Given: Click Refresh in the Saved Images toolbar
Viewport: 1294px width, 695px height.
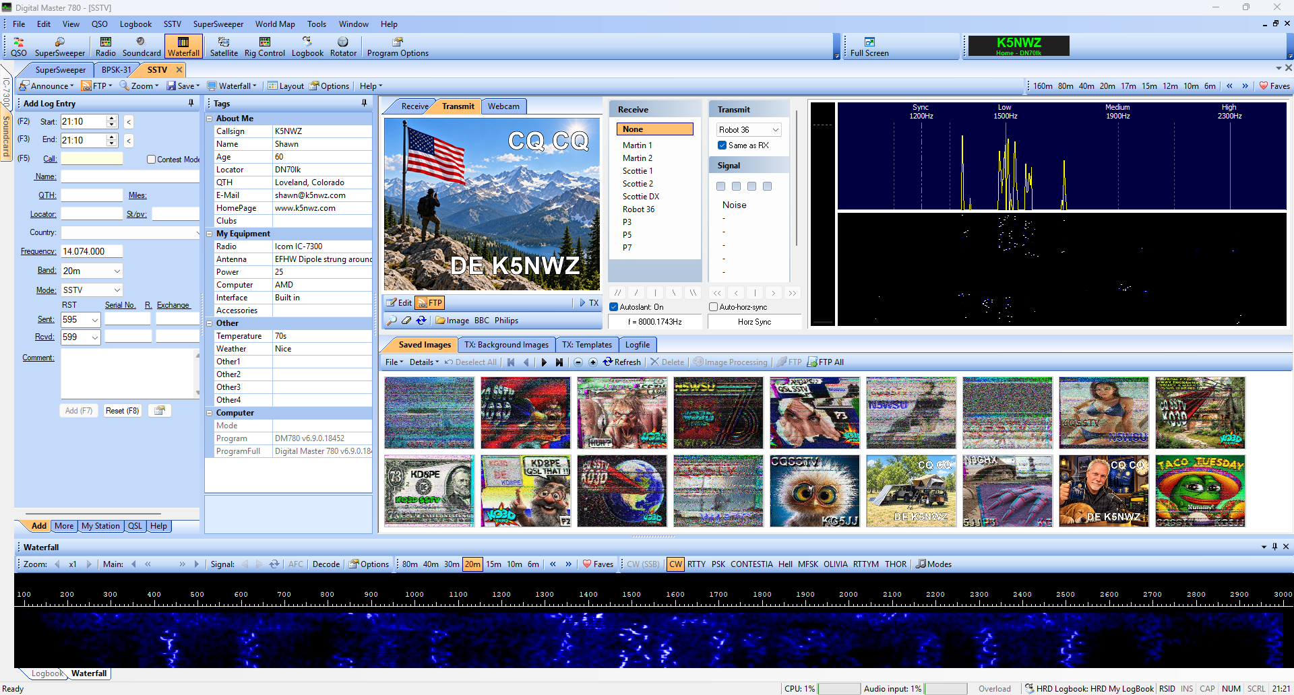Looking at the screenshot, I should click(x=622, y=362).
